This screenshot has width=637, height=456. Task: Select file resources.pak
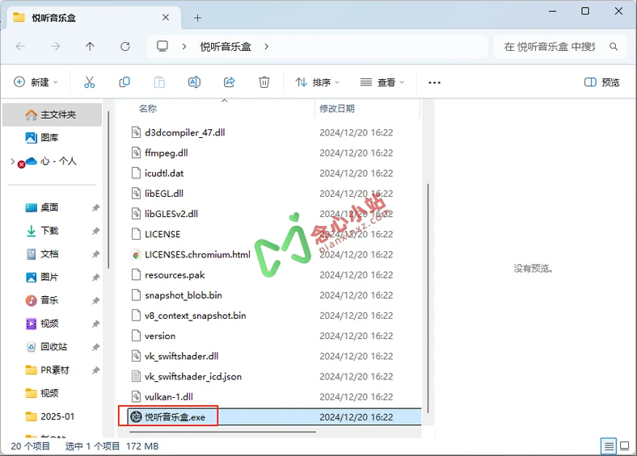coord(175,275)
